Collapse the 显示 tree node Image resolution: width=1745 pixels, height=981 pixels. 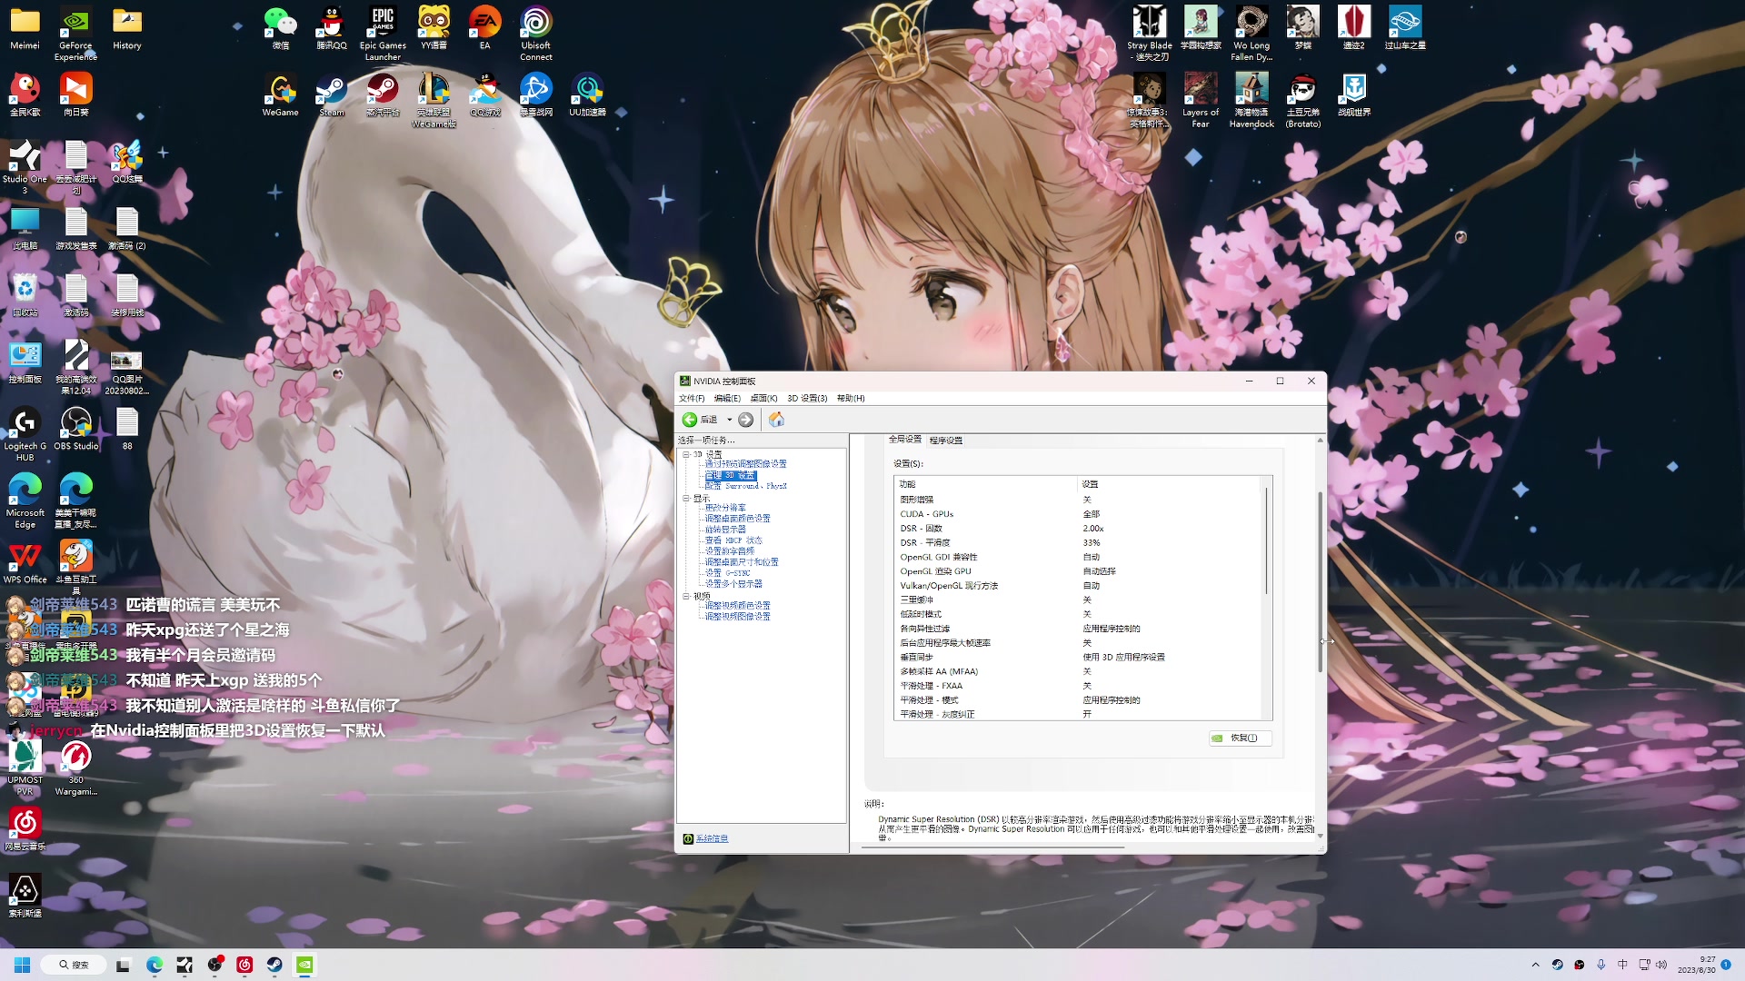[x=686, y=498]
